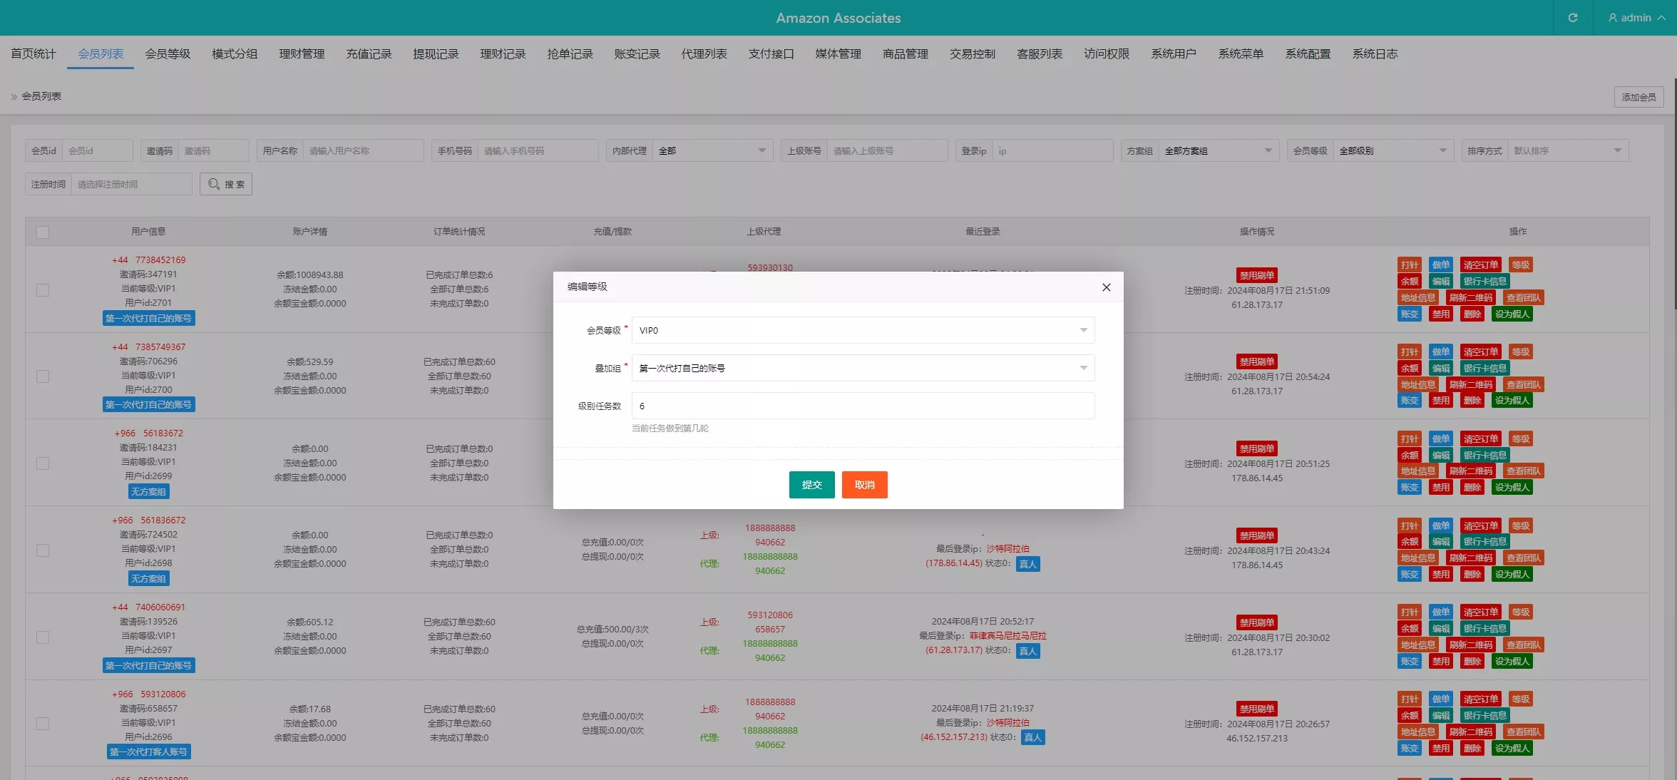Open the 排序方式 sorting dropdown
1677x780 pixels.
(1567, 150)
